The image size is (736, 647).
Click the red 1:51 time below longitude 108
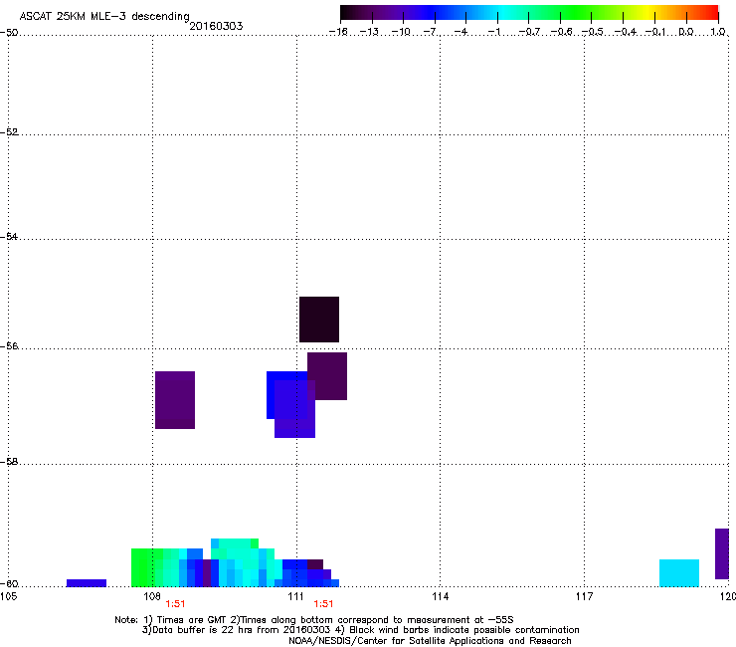(x=175, y=604)
